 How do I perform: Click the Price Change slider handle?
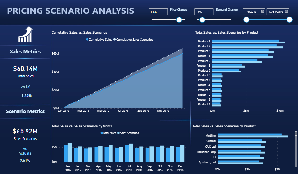pyautogui.click(x=179, y=20)
